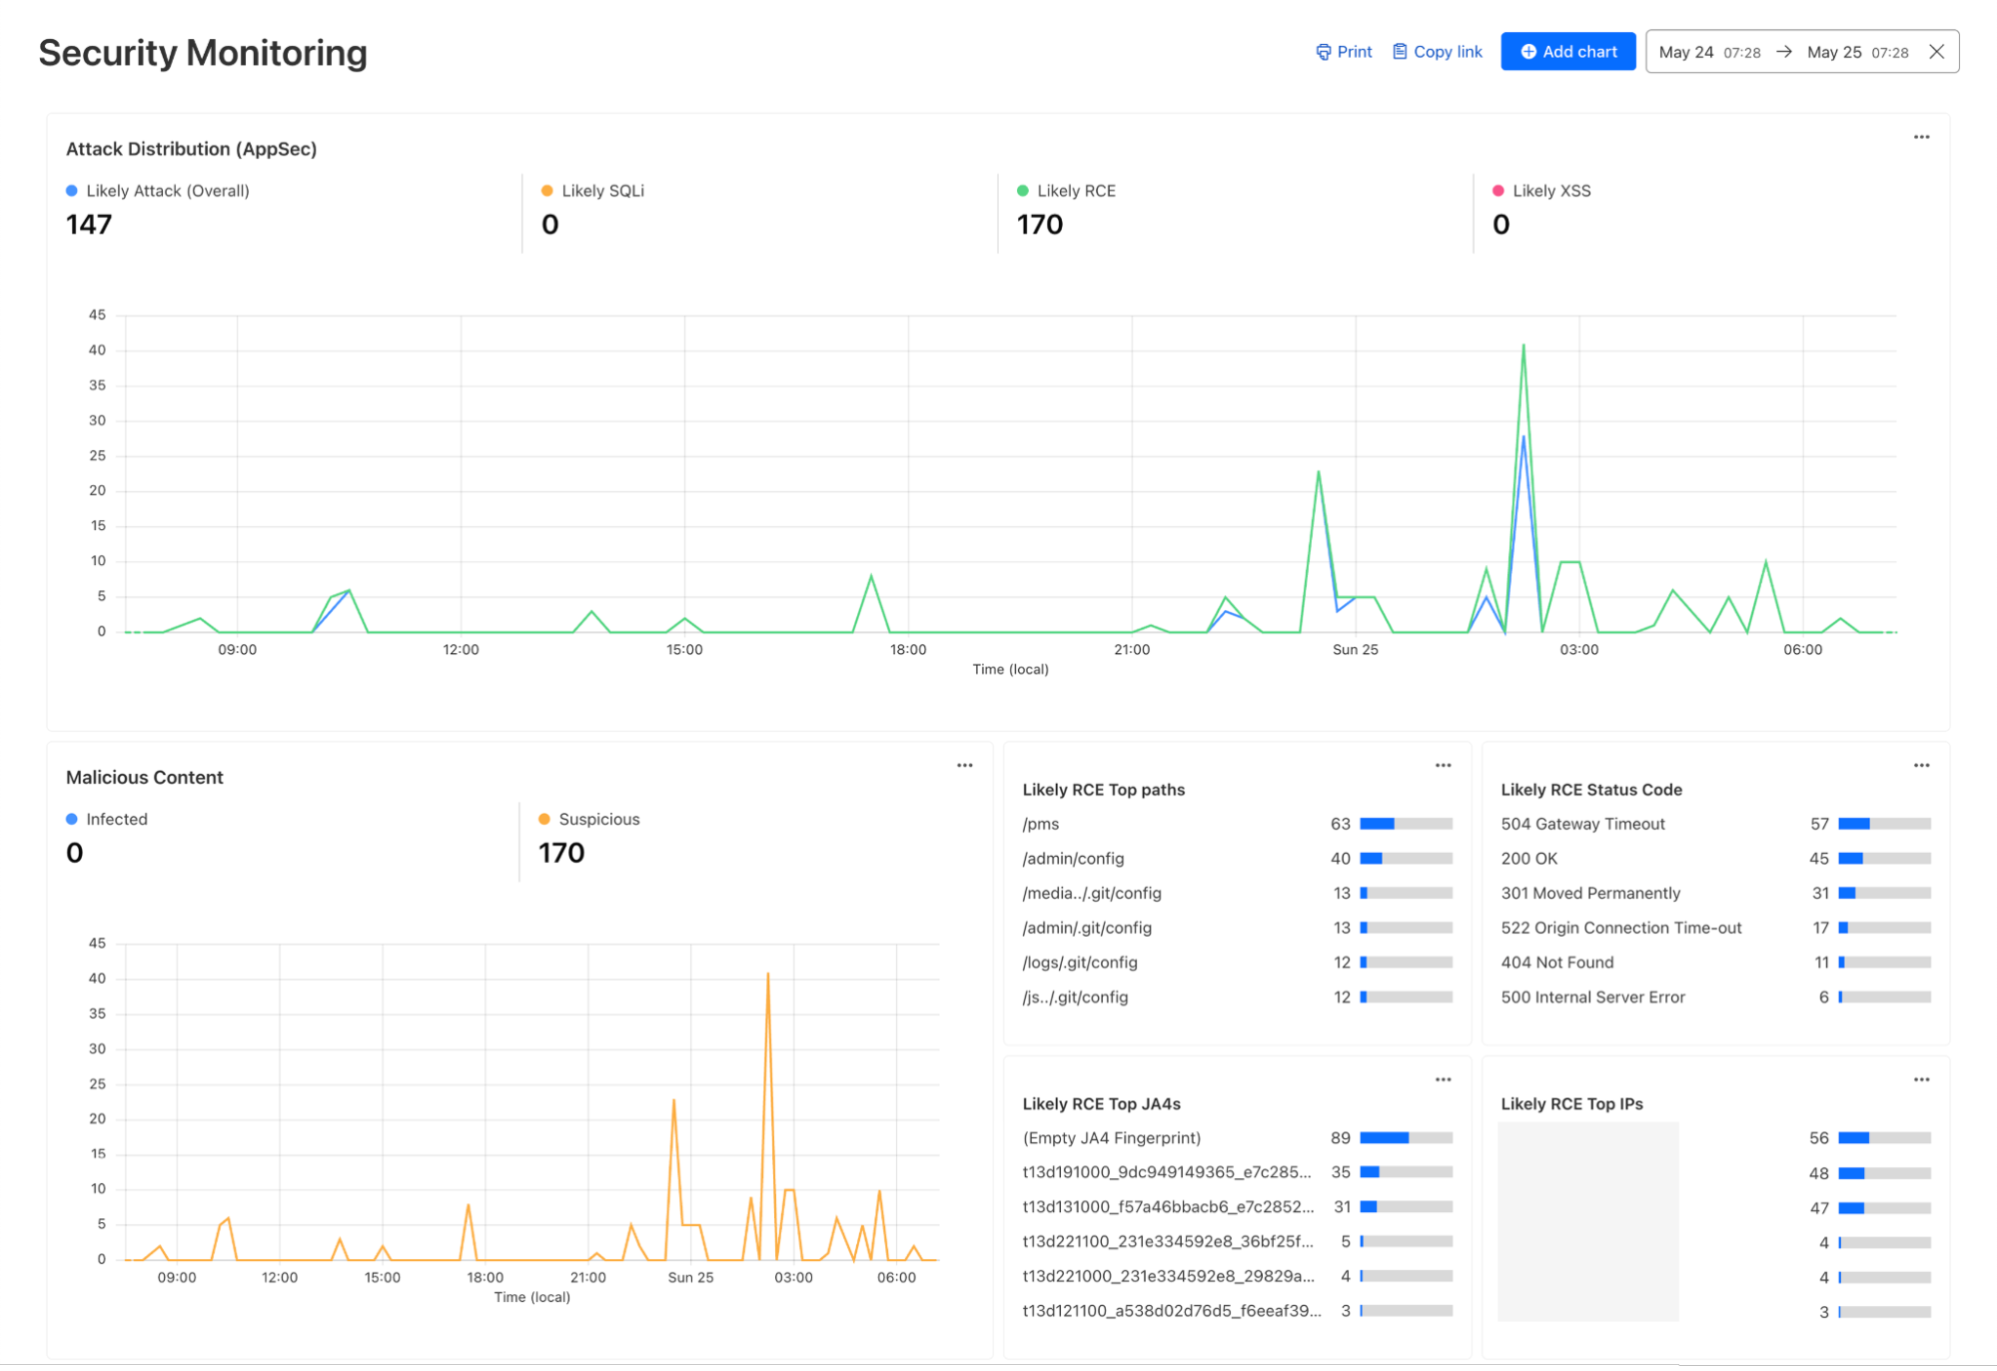Select the t13d221100_231e334592e8 JA4 row
1997x1371 pixels.
click(x=1237, y=1241)
